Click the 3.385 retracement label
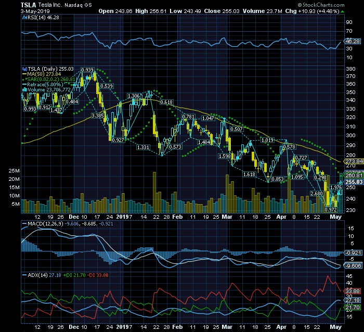Viewport: 364px width, 332px height. [x=98, y=115]
